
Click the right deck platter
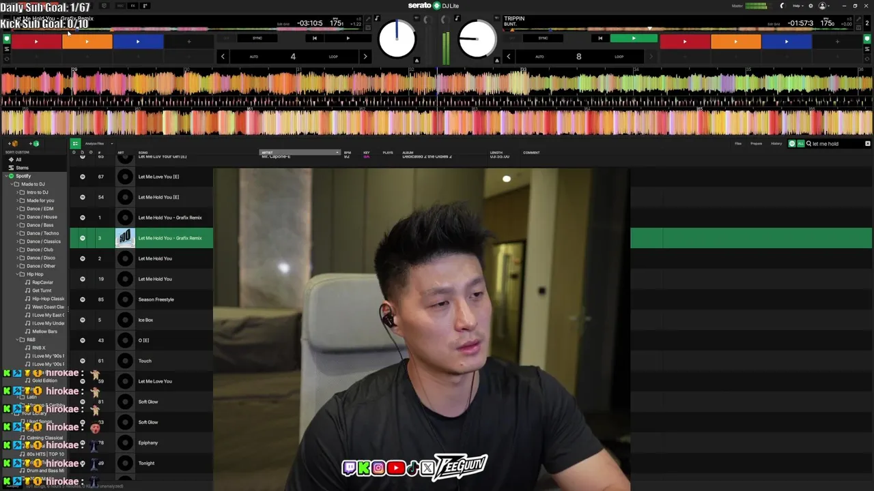click(x=477, y=39)
